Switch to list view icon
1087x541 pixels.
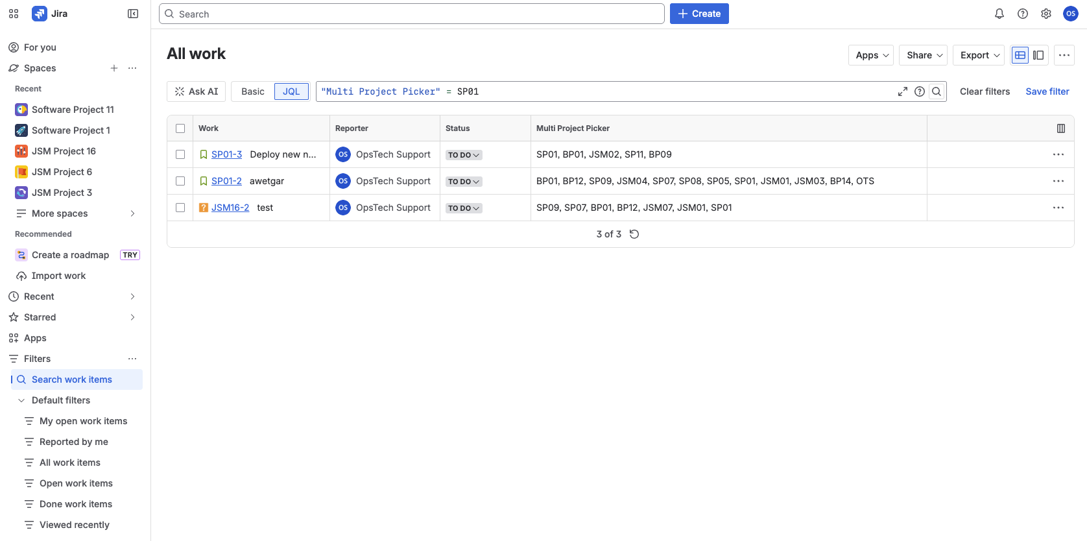[1020, 55]
